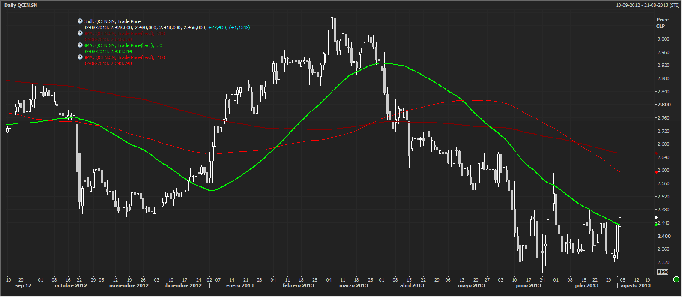Click the abril 2013 time axis label

click(412, 285)
